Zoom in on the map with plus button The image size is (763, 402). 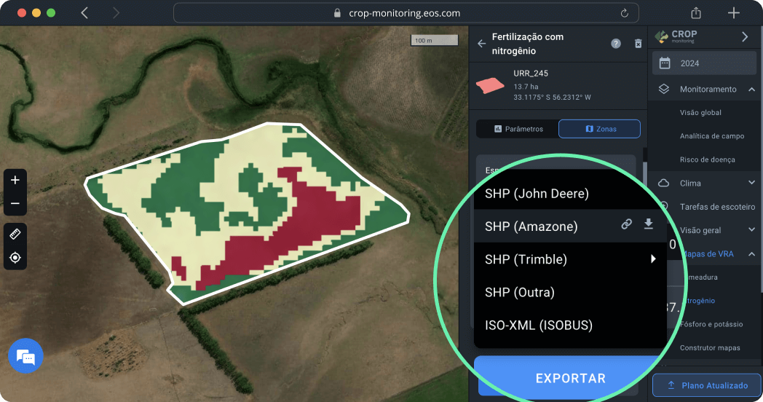pyautogui.click(x=15, y=180)
